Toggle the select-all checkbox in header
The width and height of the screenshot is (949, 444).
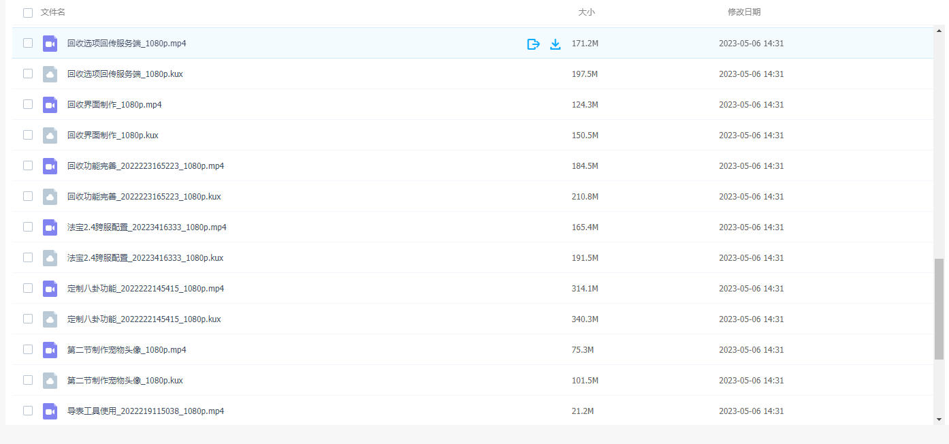pos(28,12)
